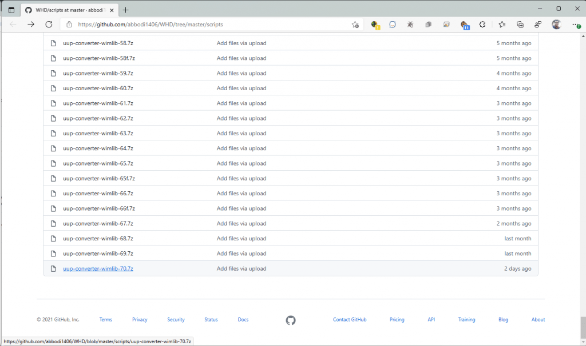Image resolution: width=586 pixels, height=346 pixels.
Task: Click the file icon for uup-converter-wimlib-70.7z
Action: click(x=53, y=269)
